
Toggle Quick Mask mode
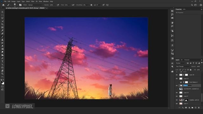click(2, 86)
